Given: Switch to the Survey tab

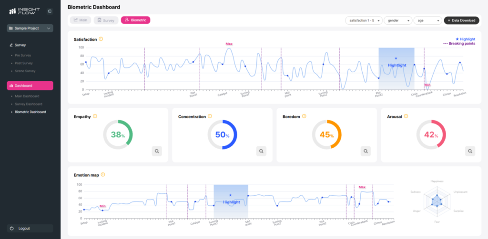Looking at the screenshot, I should pyautogui.click(x=106, y=20).
